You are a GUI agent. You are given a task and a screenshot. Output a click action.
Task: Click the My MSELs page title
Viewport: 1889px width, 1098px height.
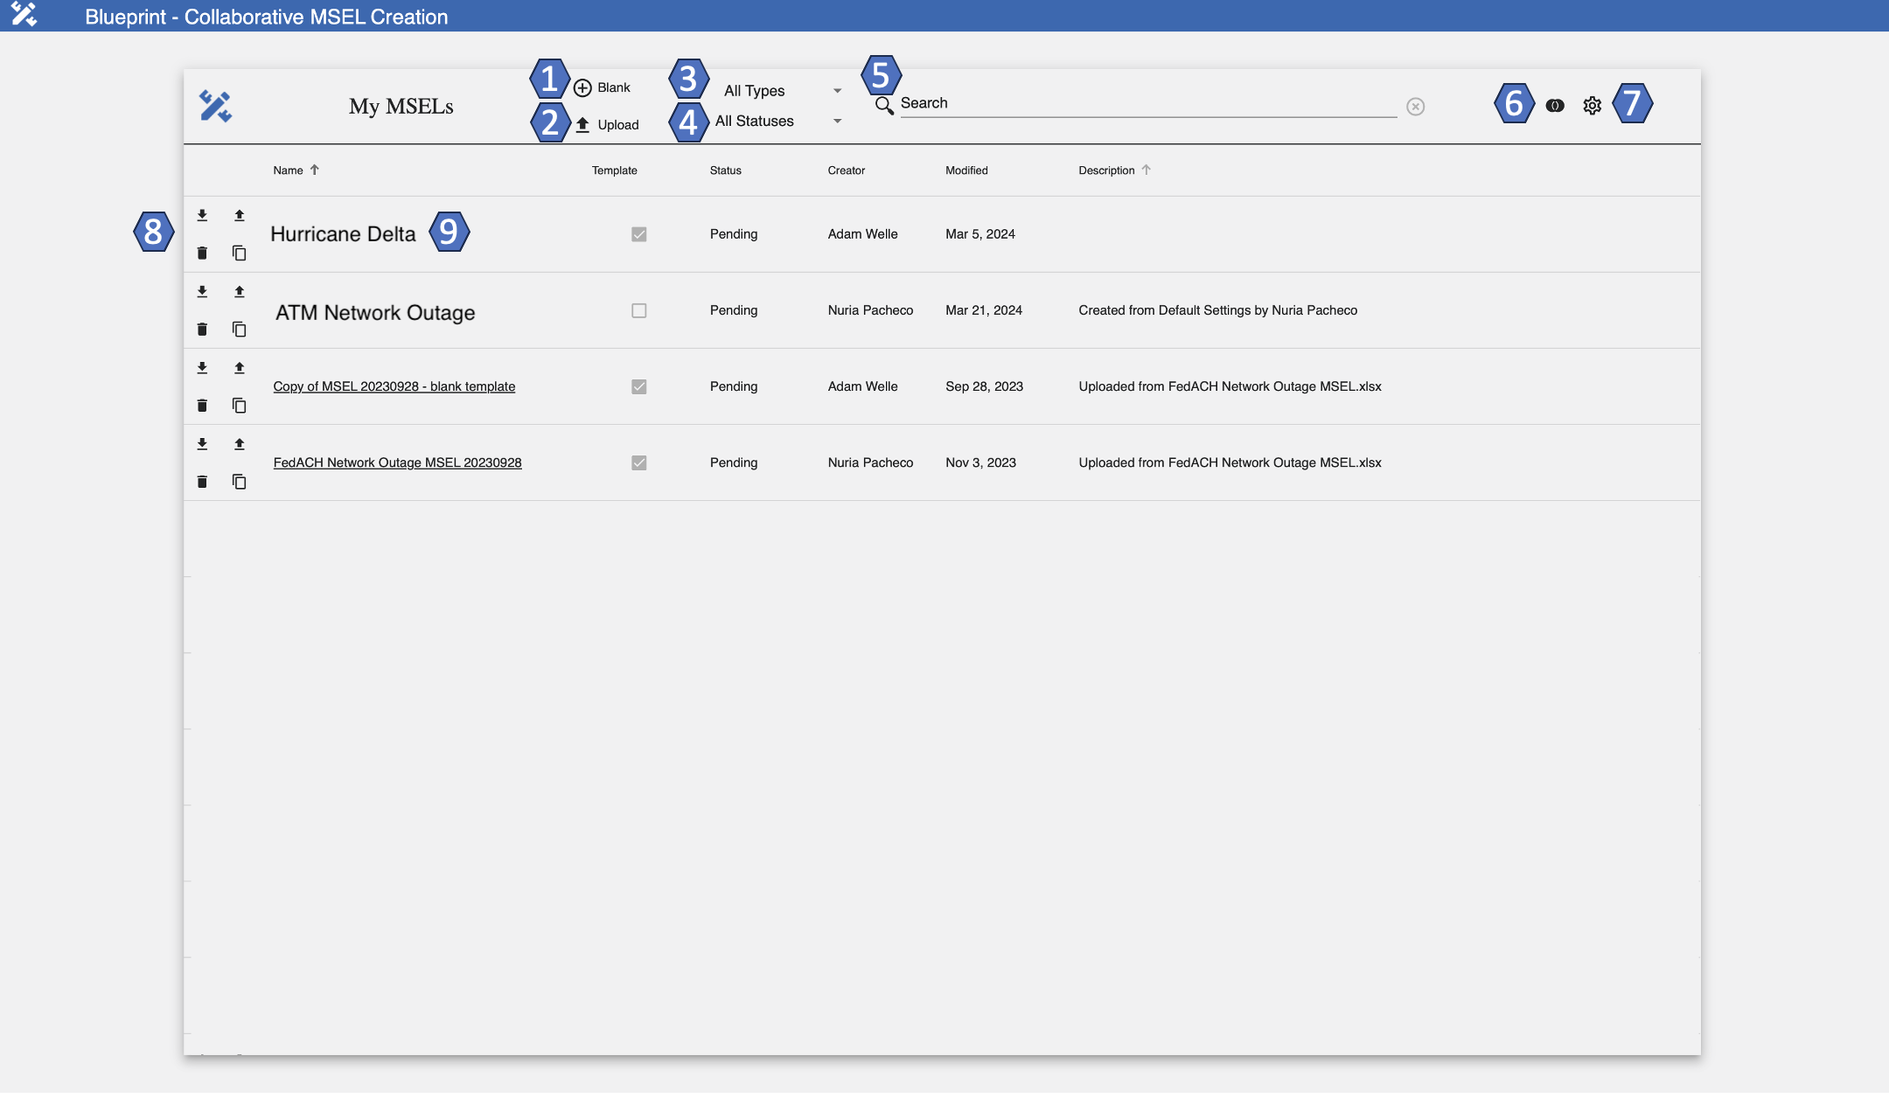point(400,106)
